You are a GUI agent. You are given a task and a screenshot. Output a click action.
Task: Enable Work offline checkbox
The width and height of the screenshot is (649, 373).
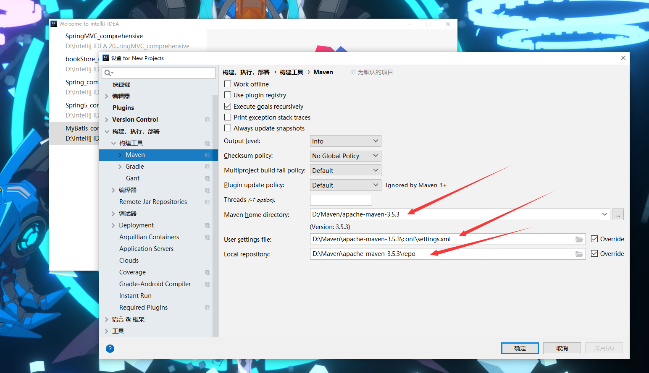click(x=228, y=84)
